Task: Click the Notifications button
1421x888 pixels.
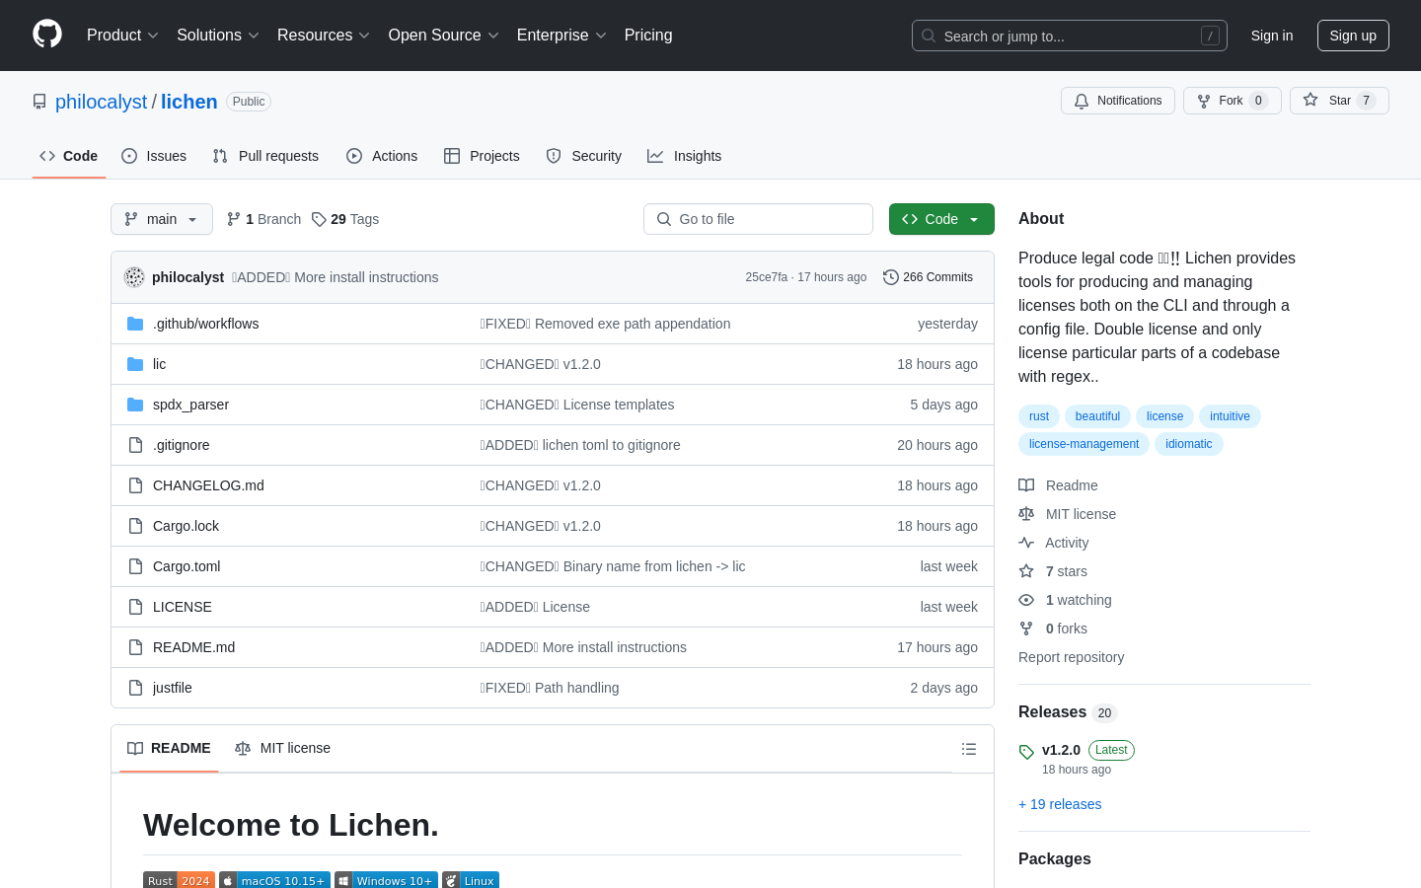Action: pyautogui.click(x=1118, y=101)
